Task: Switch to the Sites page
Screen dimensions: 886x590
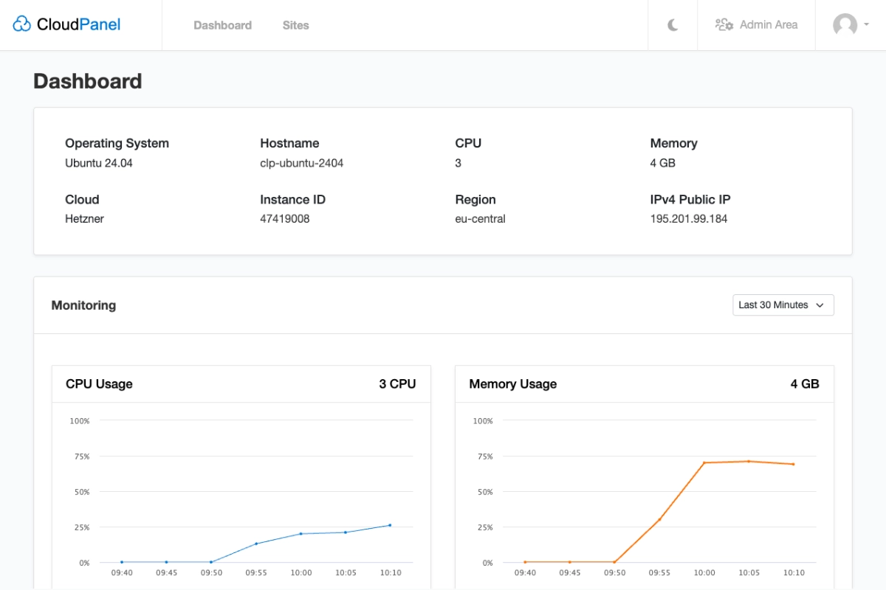Action: click(x=295, y=24)
